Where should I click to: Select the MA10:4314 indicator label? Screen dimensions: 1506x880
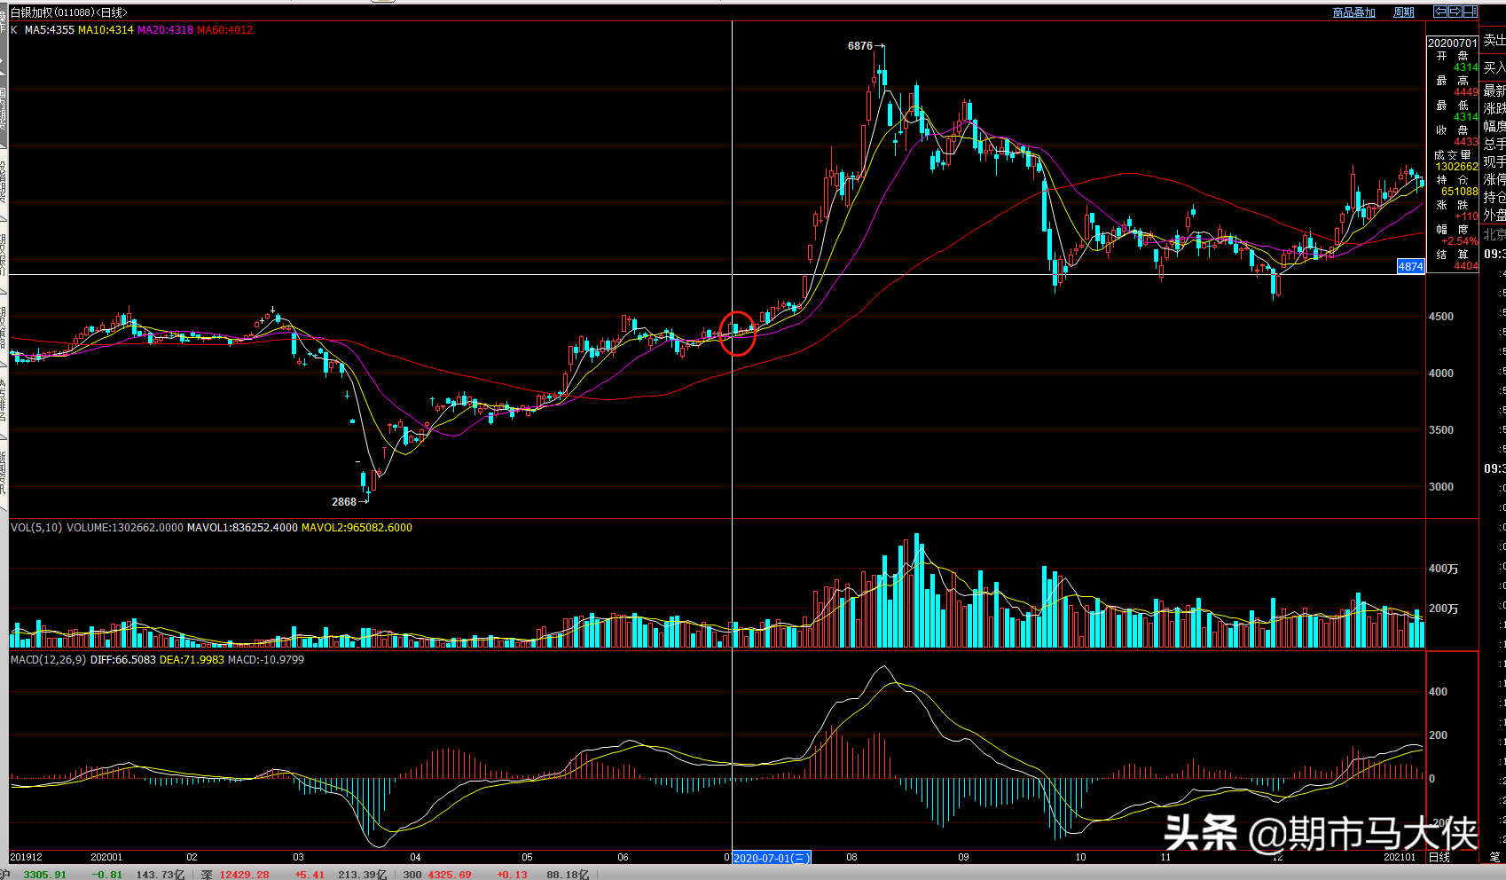(x=106, y=30)
